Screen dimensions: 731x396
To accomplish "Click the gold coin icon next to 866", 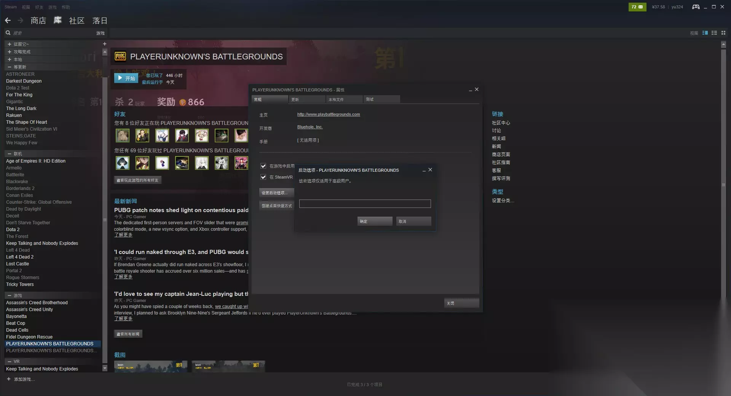I will tap(182, 102).
